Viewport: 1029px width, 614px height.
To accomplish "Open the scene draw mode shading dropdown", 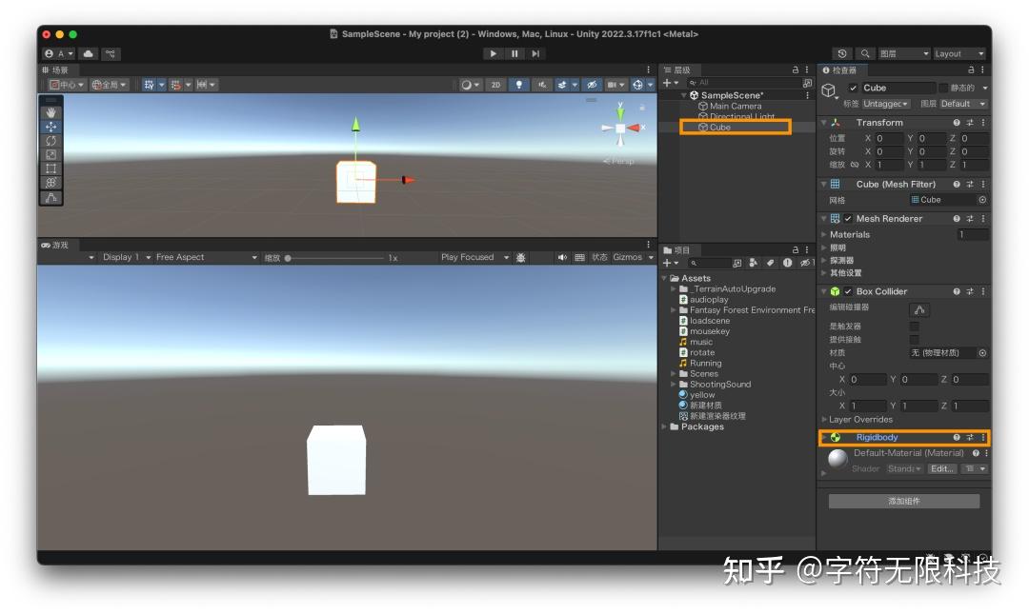I will [470, 85].
